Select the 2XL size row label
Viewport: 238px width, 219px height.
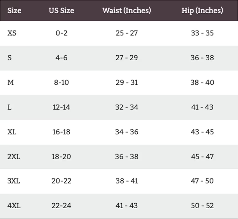(14, 157)
